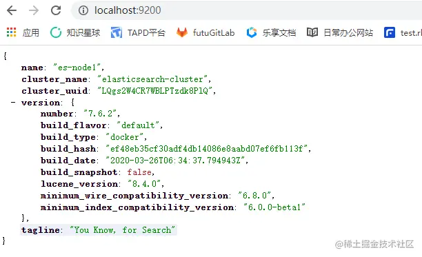422x257 pixels.
Task: Click the minimum_wire_compatibility_version key
Action: (134, 196)
